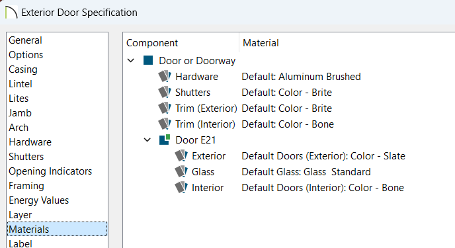Click the door icon in the dialog title bar
455x248 pixels.
11,13
